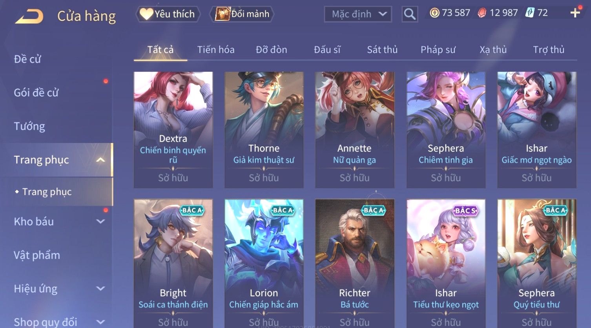Click the blue voucher ticket icon

tap(530, 13)
